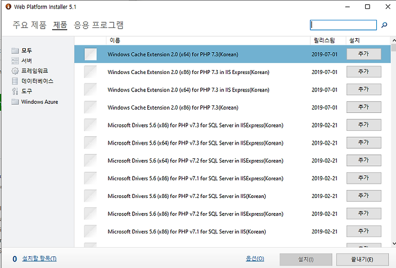The width and height of the screenshot is (396, 268).
Task: Click icon for Drivers 5.6 (x86) v7.2 IISExpress
Action: pyautogui.click(x=90, y=214)
